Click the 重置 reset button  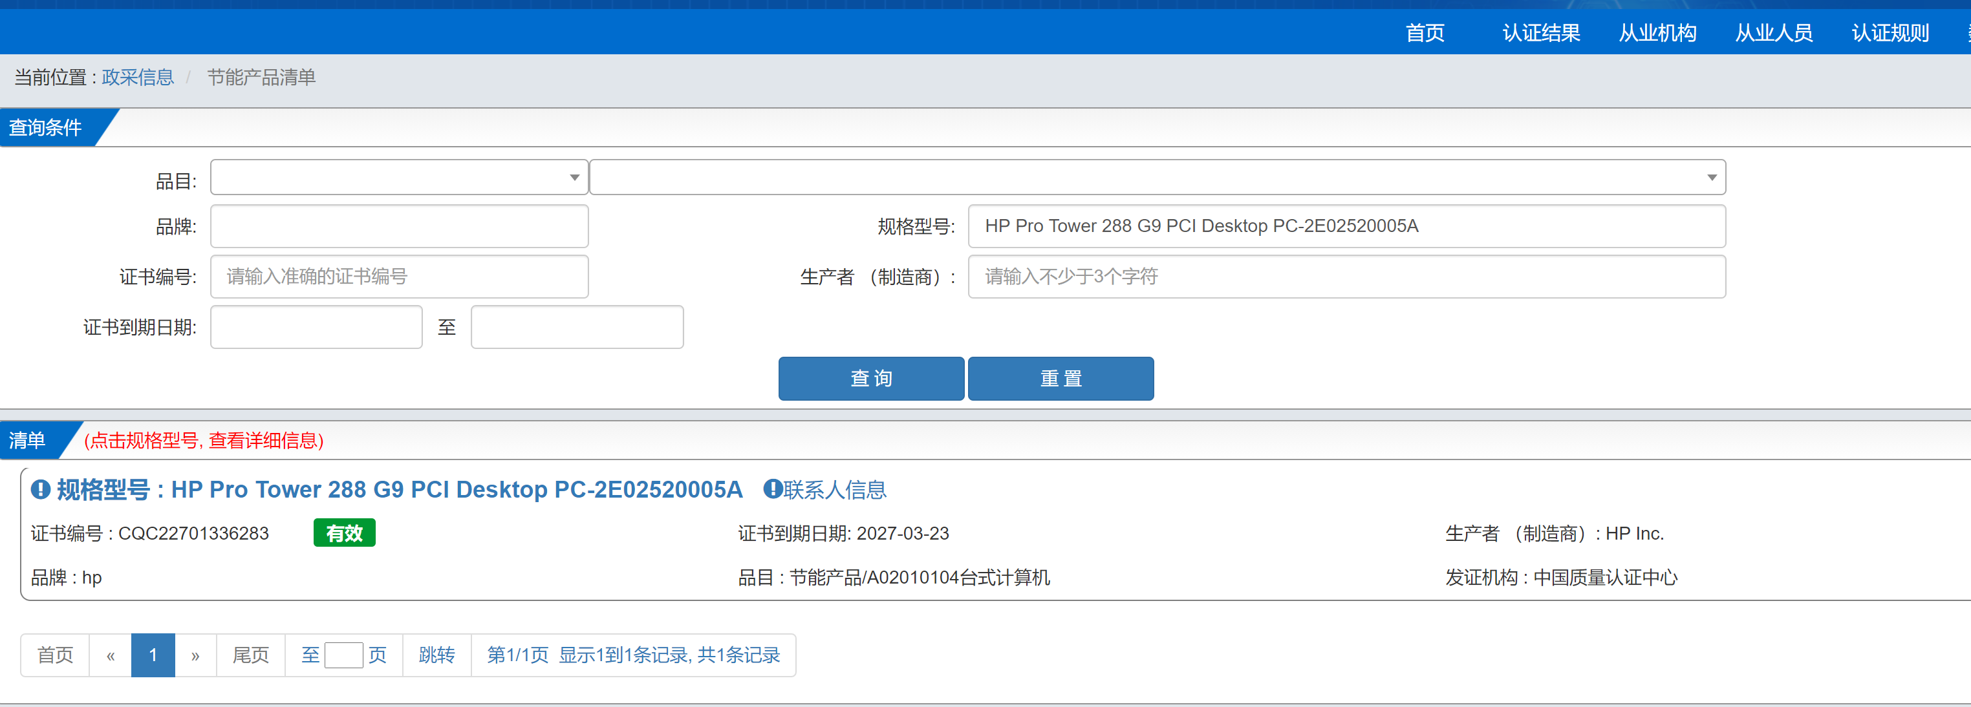[x=1061, y=378]
